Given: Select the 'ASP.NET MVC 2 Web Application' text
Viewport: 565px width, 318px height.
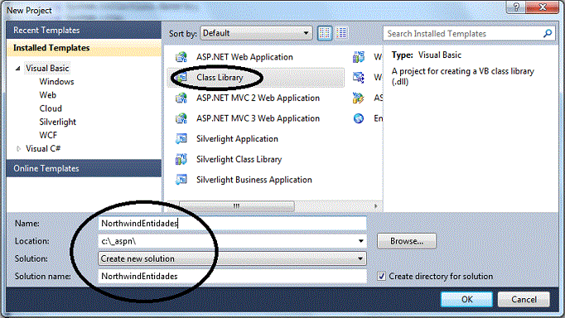Looking at the screenshot, I should pyautogui.click(x=258, y=98).
